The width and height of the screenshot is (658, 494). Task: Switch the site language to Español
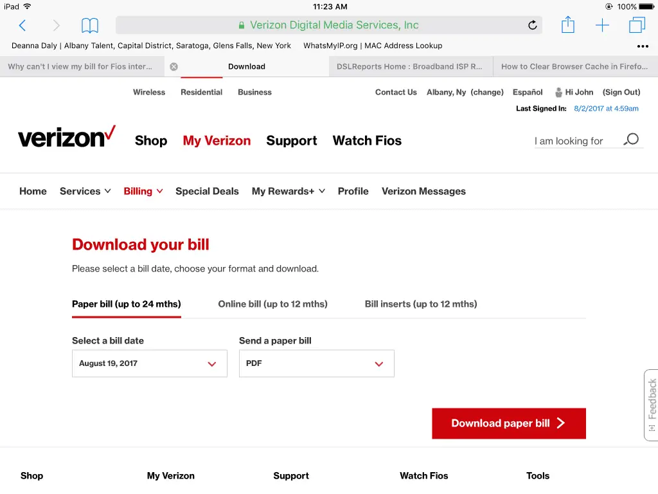tap(527, 91)
